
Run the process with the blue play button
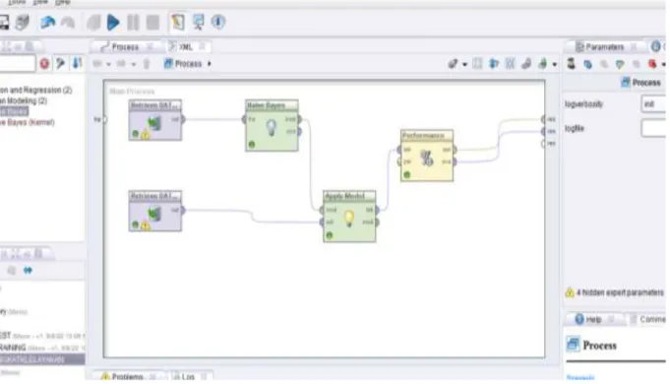click(x=113, y=23)
